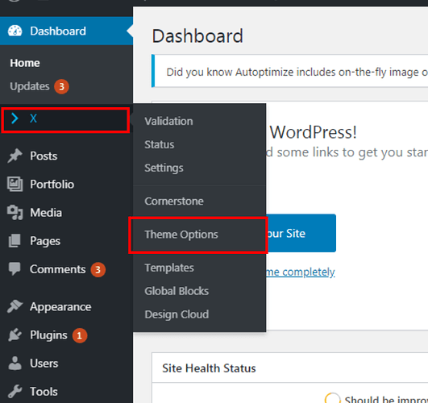Open the Dashboard menu item

coord(66,31)
